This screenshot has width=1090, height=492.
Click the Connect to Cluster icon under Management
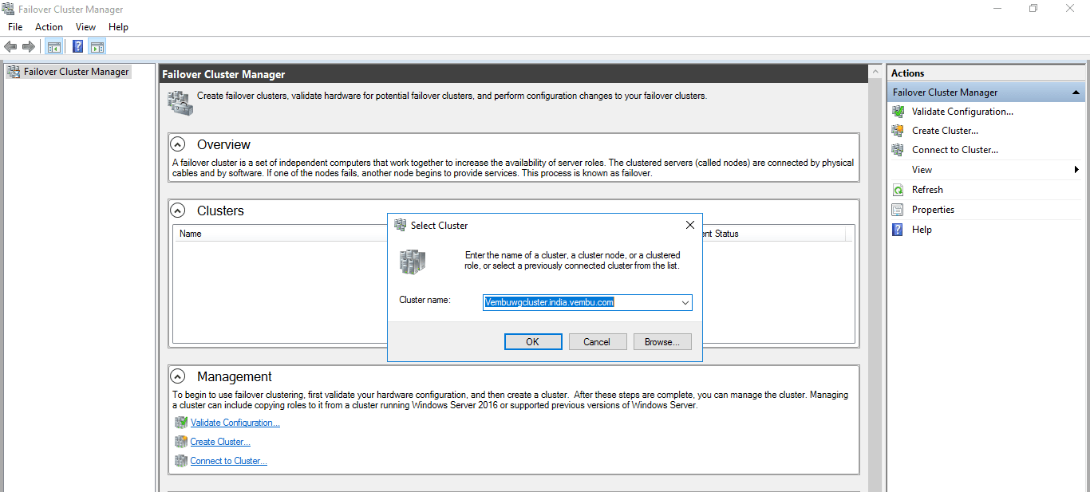pos(181,461)
